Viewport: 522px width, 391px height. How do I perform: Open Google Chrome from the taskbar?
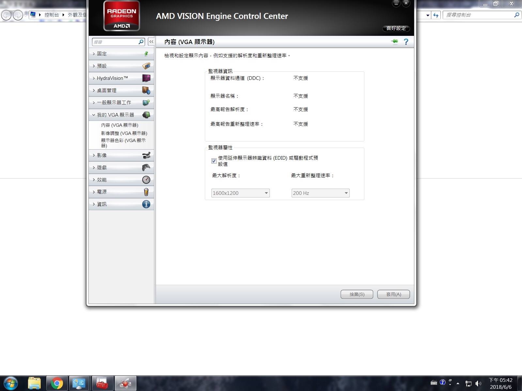tap(57, 383)
